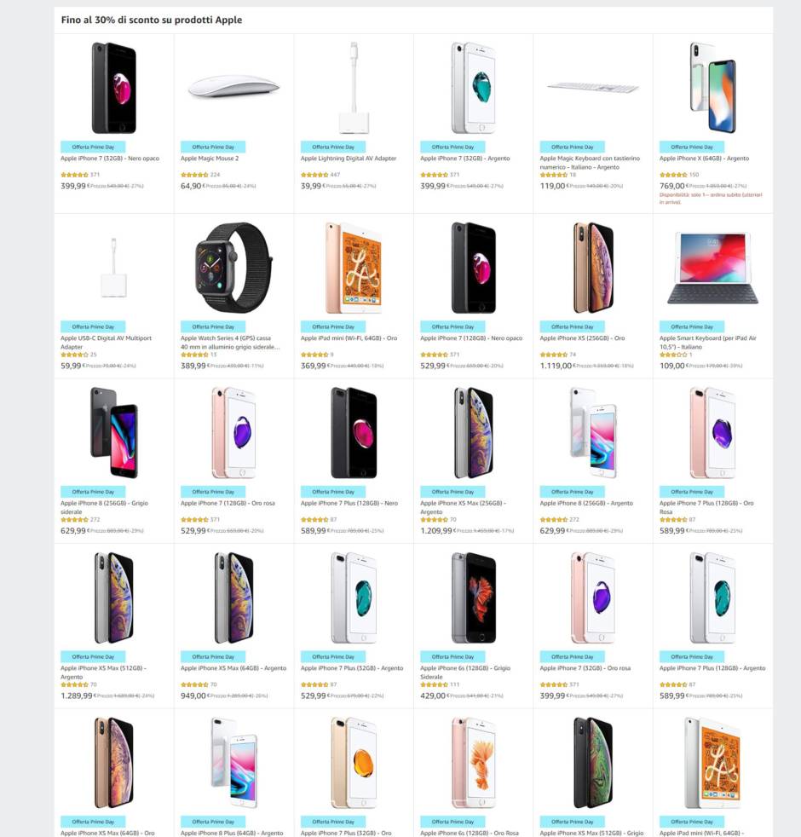The width and height of the screenshot is (801, 837).
Task: Click the Apple Magic Keyboard con tastierino numerico title
Action: coord(589,163)
